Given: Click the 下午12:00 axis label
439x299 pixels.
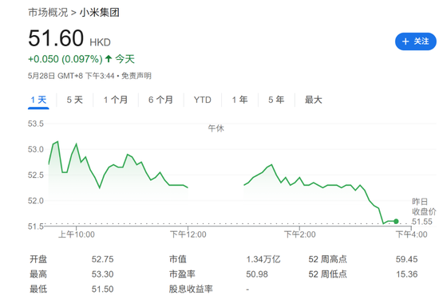Looking at the screenshot, I should [x=188, y=234].
